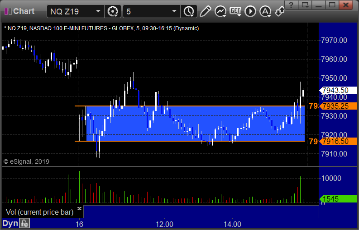359x230 pixels.
Task: Click the 7960.00 price axis label
Action: [x=334, y=60]
